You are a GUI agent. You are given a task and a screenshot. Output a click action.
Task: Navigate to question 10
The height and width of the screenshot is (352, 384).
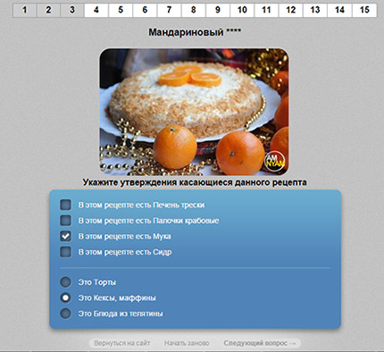[242, 10]
